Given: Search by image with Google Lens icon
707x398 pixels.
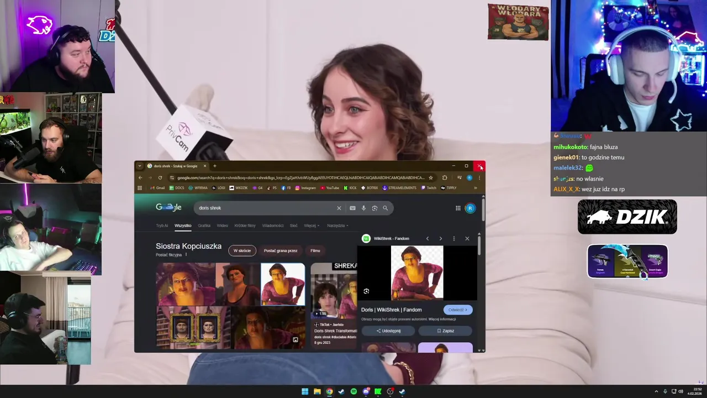Looking at the screenshot, I should (x=374, y=208).
